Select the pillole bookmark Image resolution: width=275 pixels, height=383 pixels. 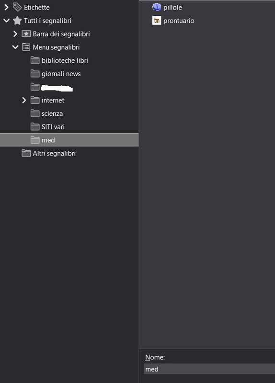[x=172, y=8]
